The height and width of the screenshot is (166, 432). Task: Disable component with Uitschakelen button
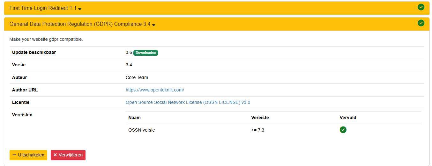tap(28, 155)
